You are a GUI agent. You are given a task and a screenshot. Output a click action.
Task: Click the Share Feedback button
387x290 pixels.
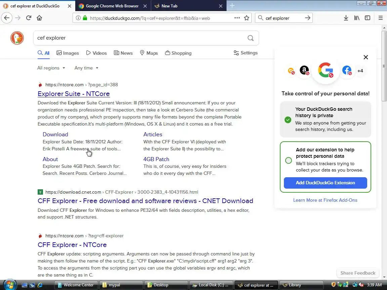[358, 273]
